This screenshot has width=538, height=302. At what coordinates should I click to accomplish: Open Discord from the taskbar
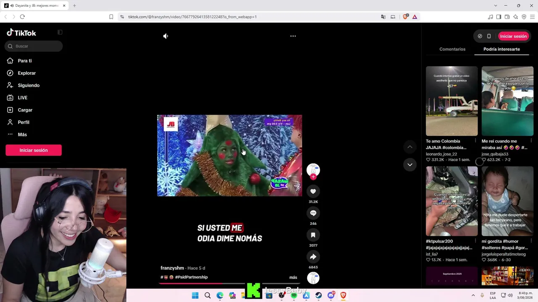coord(331,296)
